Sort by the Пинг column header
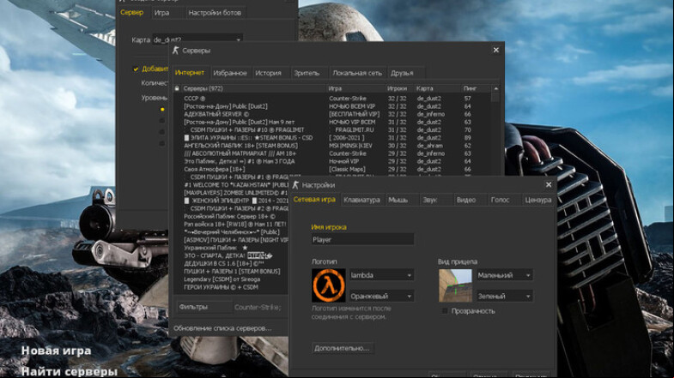 [476, 88]
